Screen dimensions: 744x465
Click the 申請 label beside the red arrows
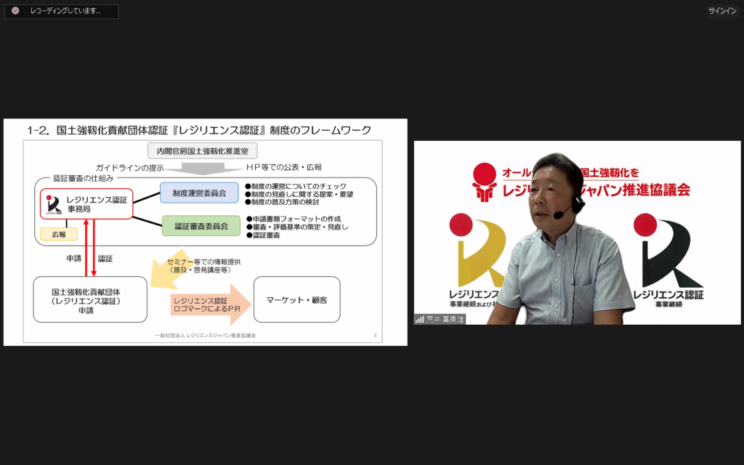pyautogui.click(x=74, y=259)
